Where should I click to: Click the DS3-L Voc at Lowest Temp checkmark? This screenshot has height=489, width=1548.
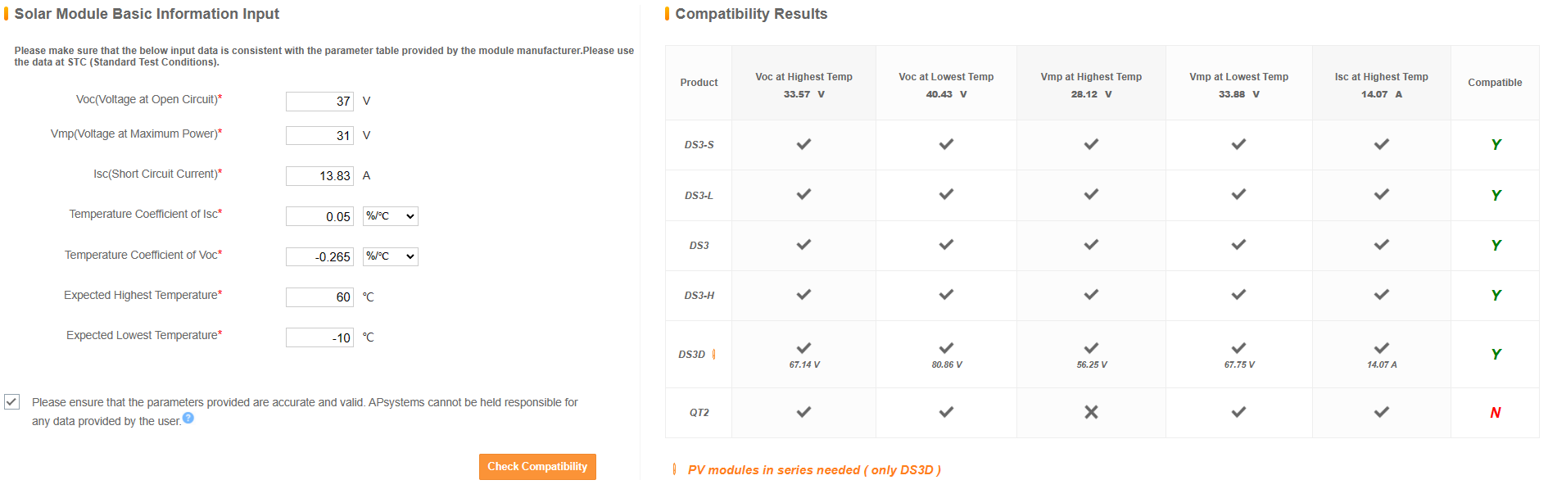(946, 194)
